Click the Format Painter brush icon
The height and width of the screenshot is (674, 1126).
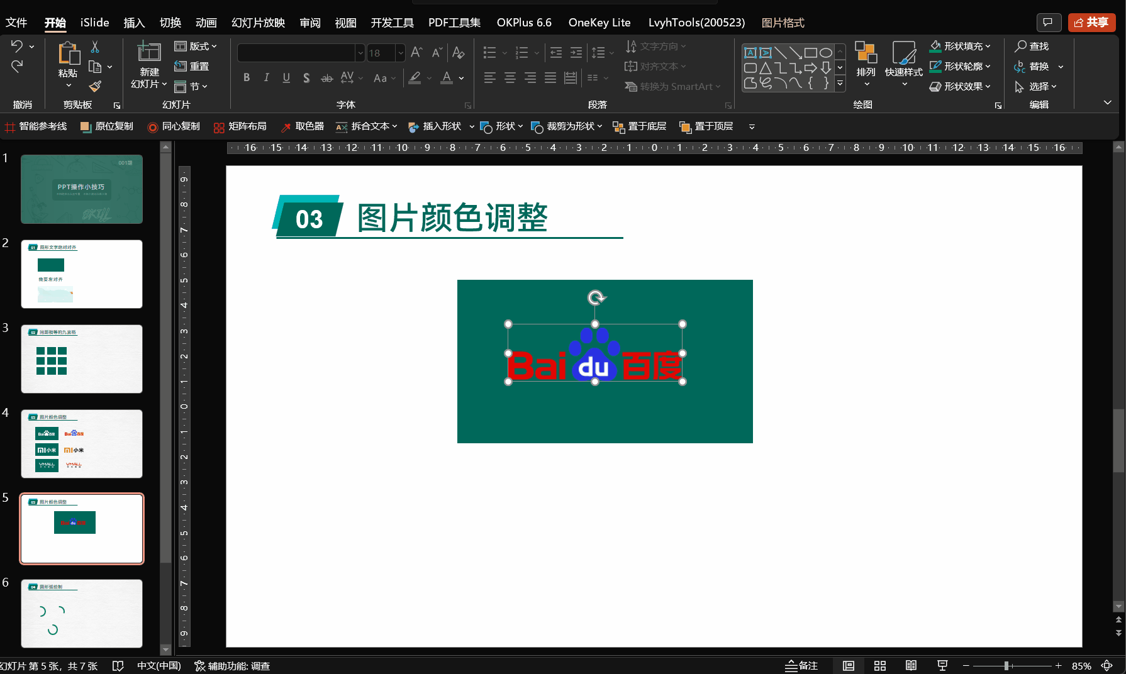pyautogui.click(x=95, y=86)
